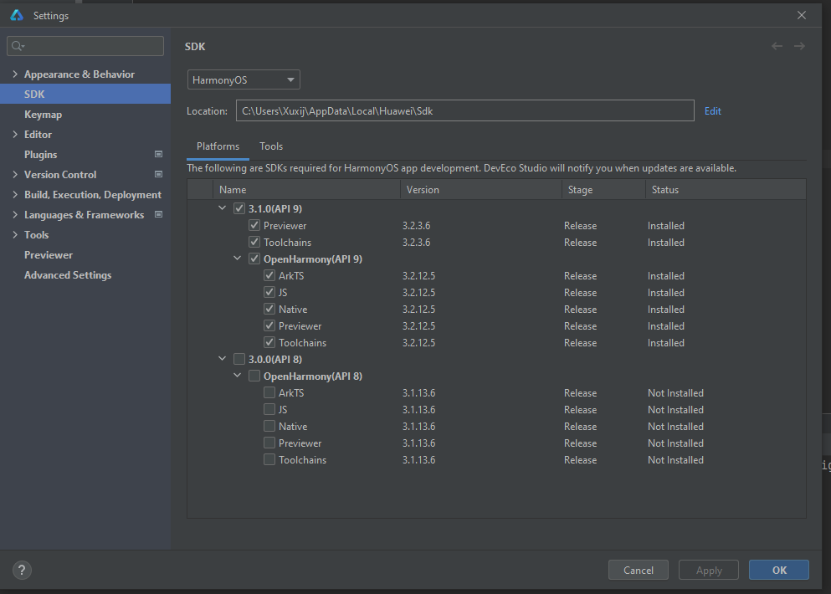Select SDK in the settings sidebar
The image size is (831, 594).
85,94
